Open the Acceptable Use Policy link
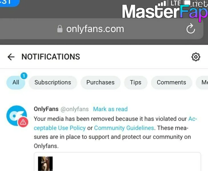Screen dimensions: 208x171 coord(60,128)
